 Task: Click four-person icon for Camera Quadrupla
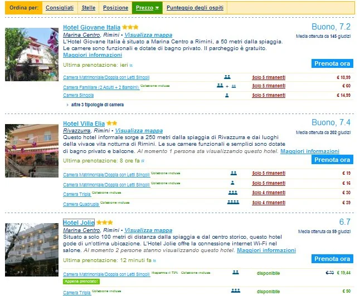coord(233,202)
